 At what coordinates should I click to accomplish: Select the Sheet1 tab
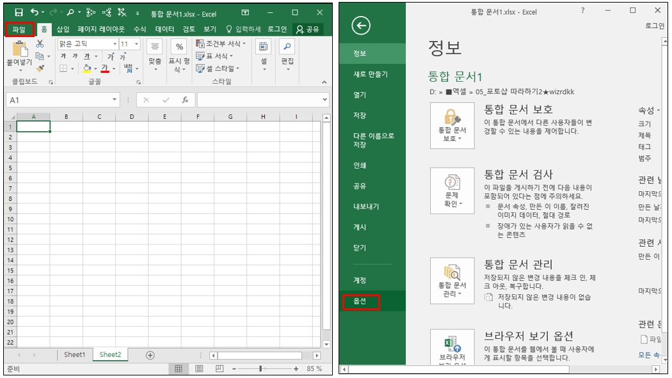tap(75, 354)
